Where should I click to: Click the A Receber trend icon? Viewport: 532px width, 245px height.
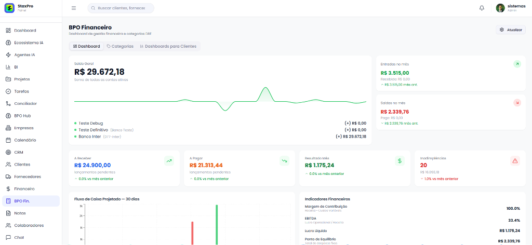coord(169,161)
